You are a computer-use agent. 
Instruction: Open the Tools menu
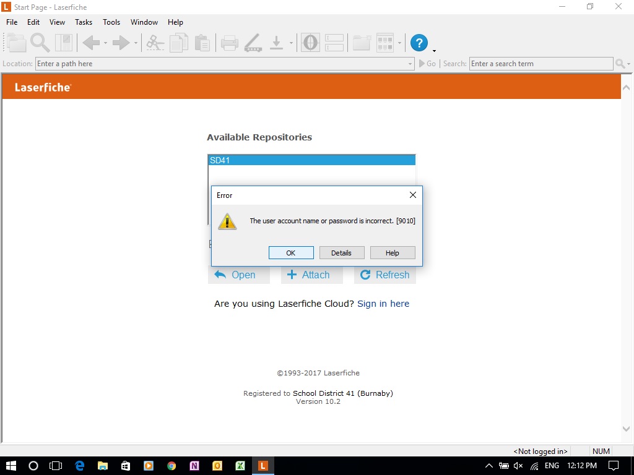click(x=111, y=22)
